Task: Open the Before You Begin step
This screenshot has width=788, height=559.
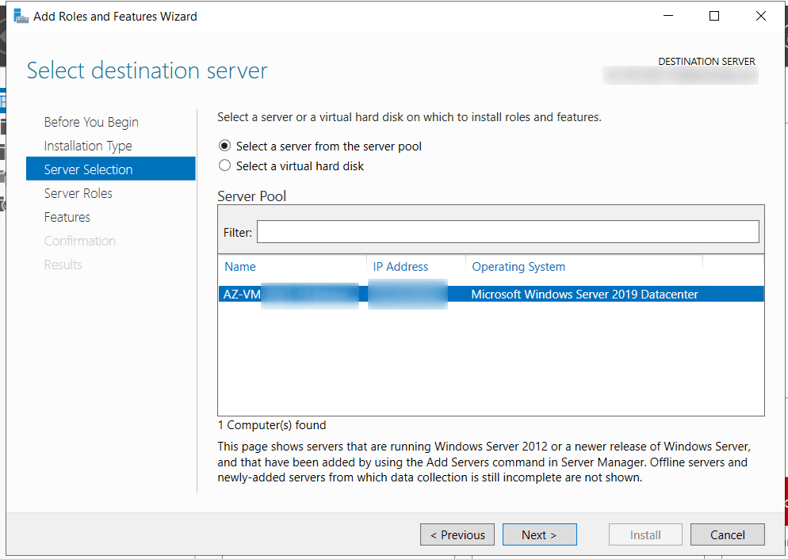Action: 91,122
